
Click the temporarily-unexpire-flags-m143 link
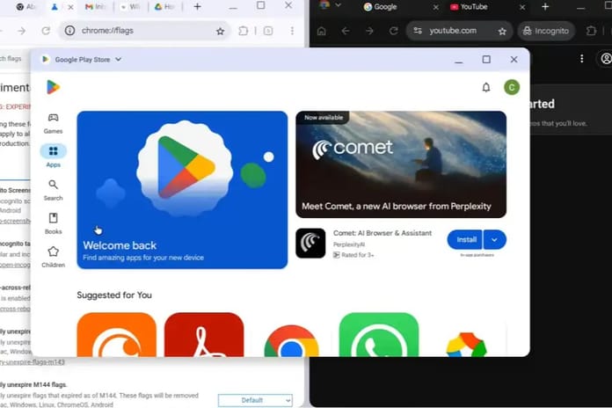pyautogui.click(x=32, y=362)
